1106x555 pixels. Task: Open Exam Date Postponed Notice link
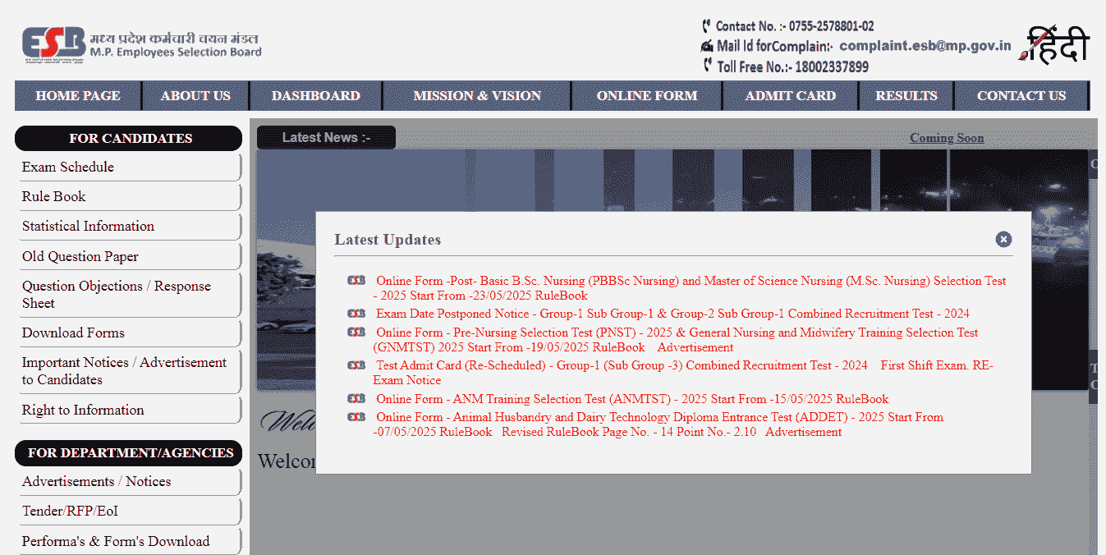point(672,314)
